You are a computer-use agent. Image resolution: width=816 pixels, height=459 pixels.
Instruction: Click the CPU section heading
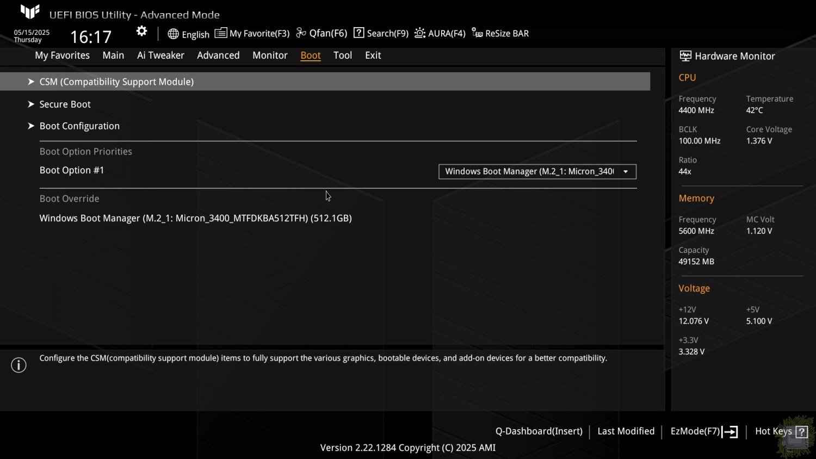pos(687,78)
